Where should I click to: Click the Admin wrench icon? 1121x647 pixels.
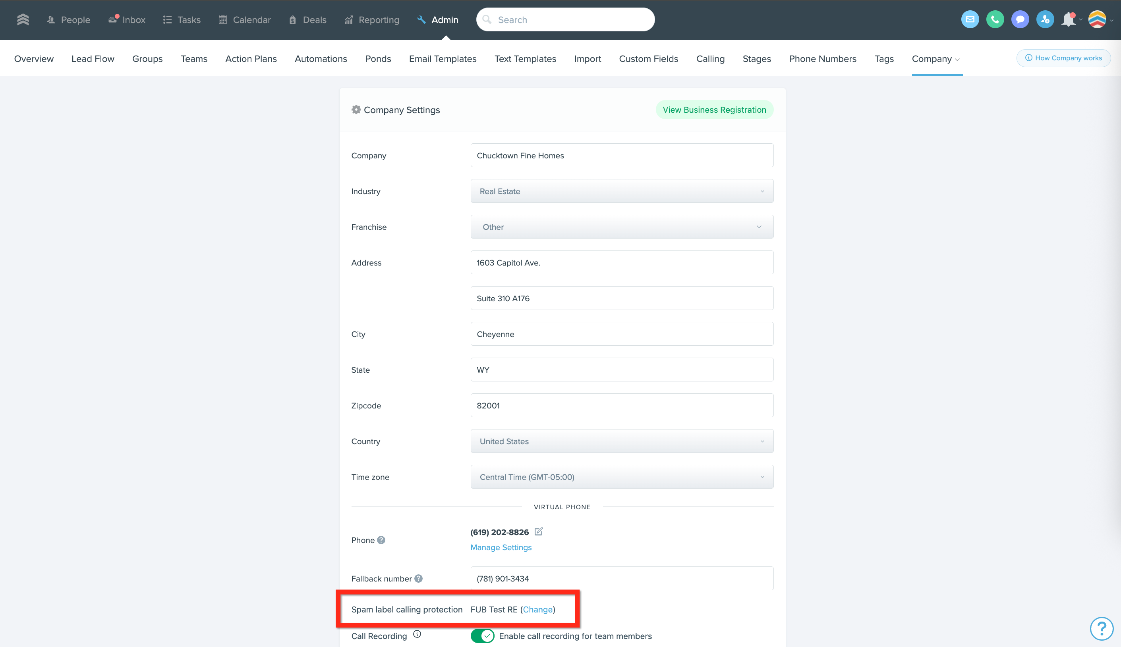pyautogui.click(x=421, y=19)
